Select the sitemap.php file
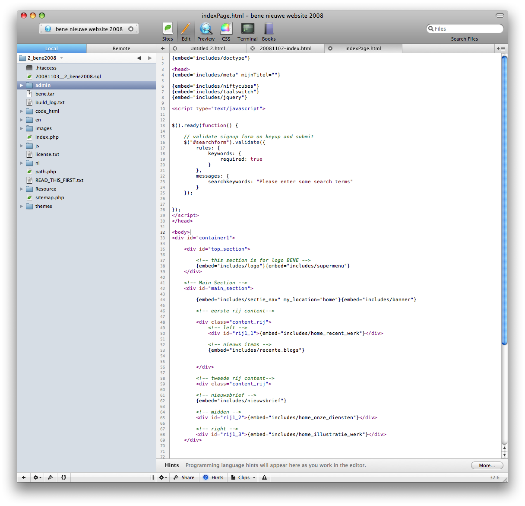525x506 pixels. pyautogui.click(x=86, y=197)
